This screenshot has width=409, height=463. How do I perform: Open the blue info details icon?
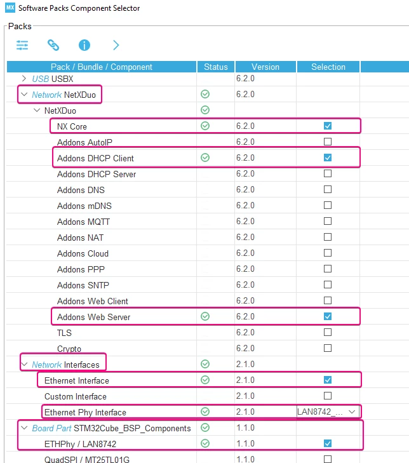[84, 45]
